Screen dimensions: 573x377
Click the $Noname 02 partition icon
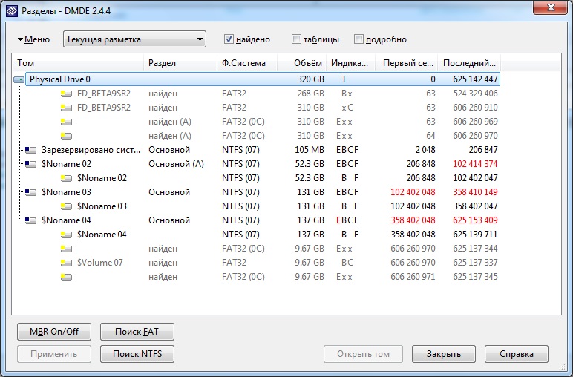[31, 164]
